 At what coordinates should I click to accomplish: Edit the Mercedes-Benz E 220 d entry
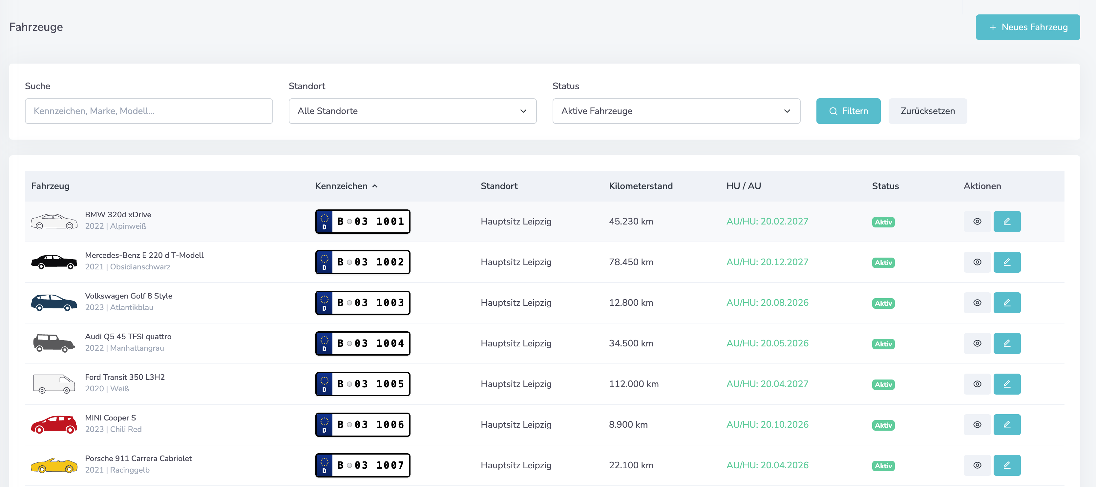pos(1007,262)
